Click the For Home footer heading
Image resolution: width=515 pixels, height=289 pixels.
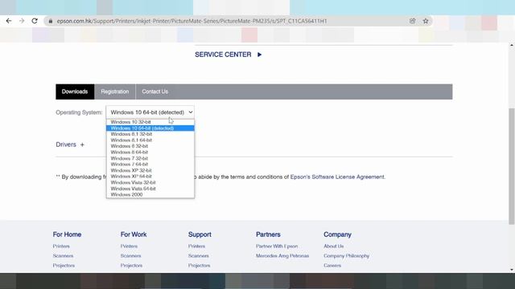[x=67, y=234]
